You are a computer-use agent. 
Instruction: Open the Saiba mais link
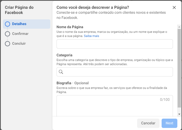point(91,36)
